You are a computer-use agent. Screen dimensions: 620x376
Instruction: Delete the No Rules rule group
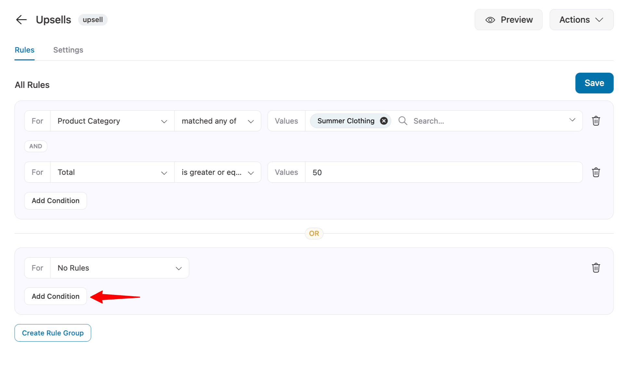tap(596, 268)
